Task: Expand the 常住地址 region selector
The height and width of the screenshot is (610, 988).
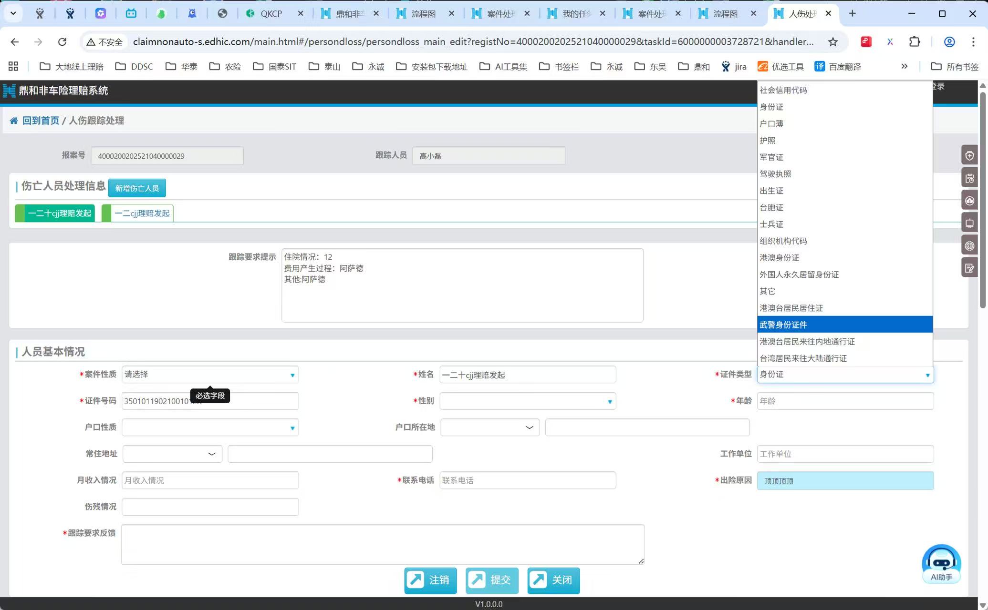Action: pos(172,454)
